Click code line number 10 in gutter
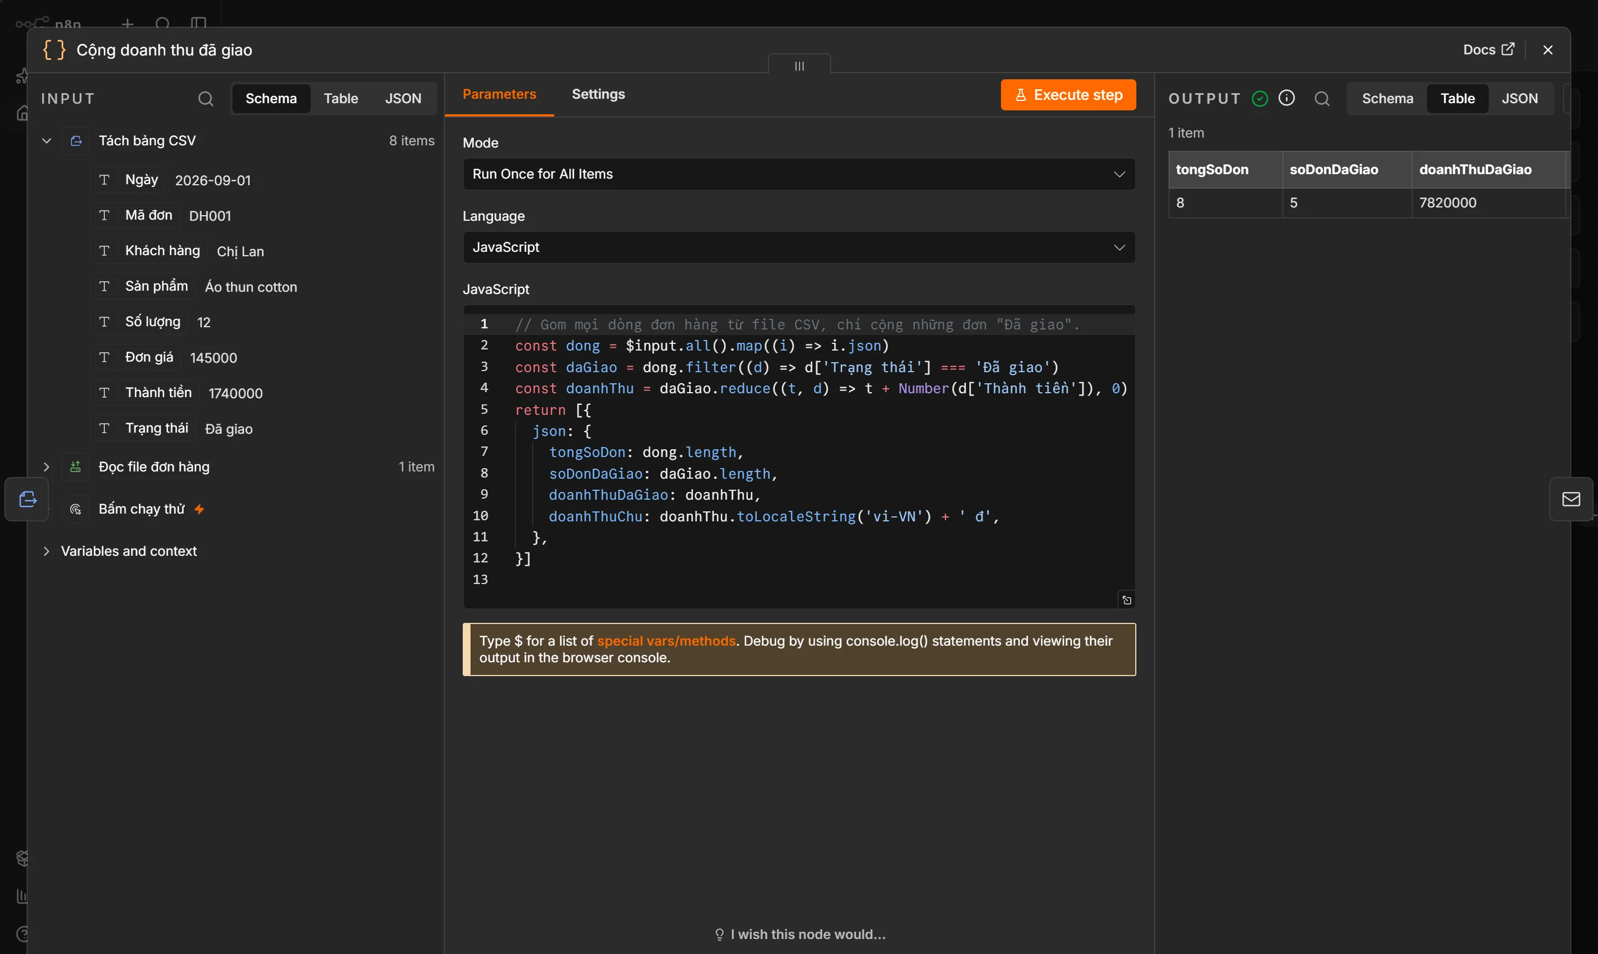 point(481,516)
